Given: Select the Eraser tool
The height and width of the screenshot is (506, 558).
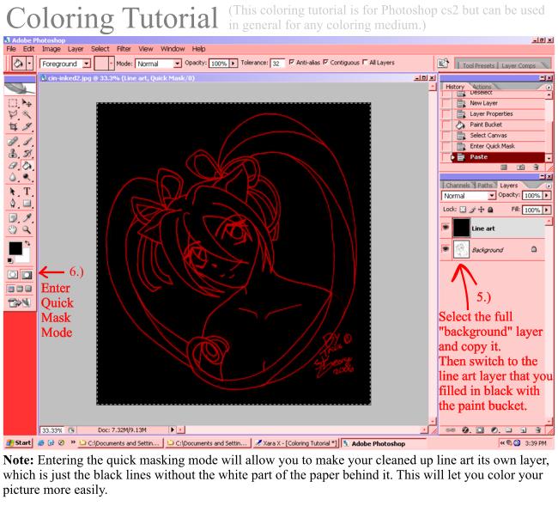Looking at the screenshot, I should [13, 165].
